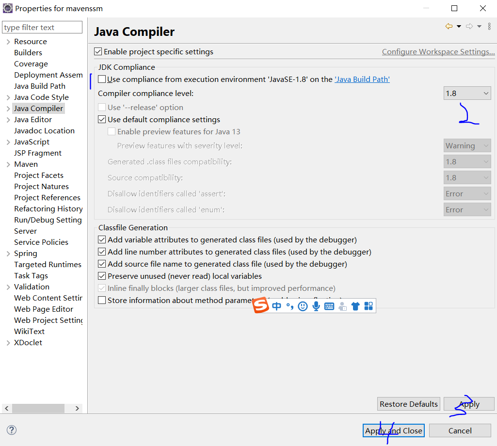Toggle Chinese input mode on IME bar

click(277, 306)
